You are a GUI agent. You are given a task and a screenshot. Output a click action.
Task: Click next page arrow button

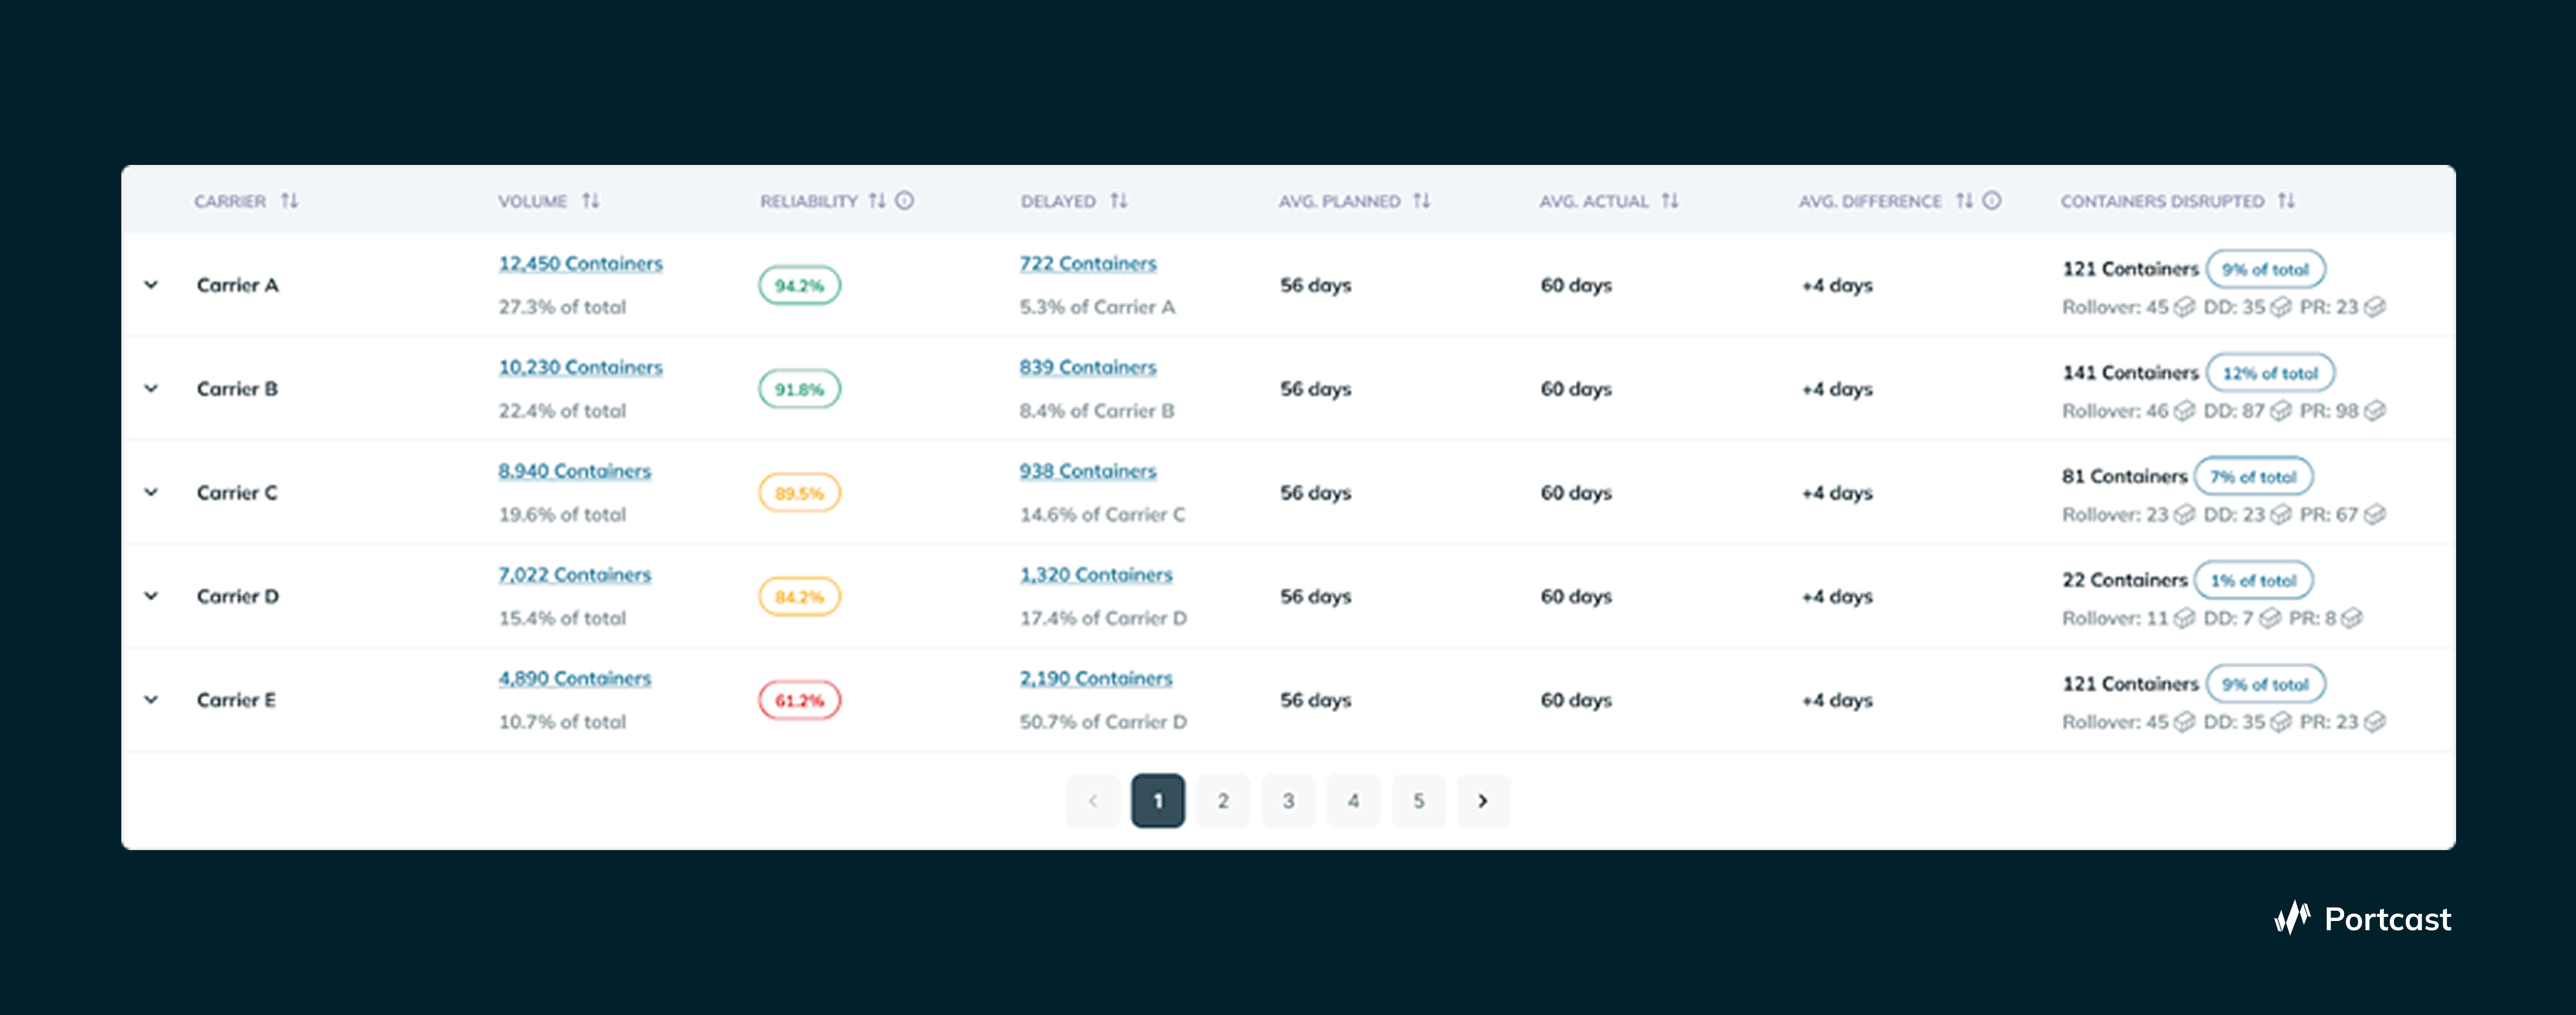(1483, 800)
